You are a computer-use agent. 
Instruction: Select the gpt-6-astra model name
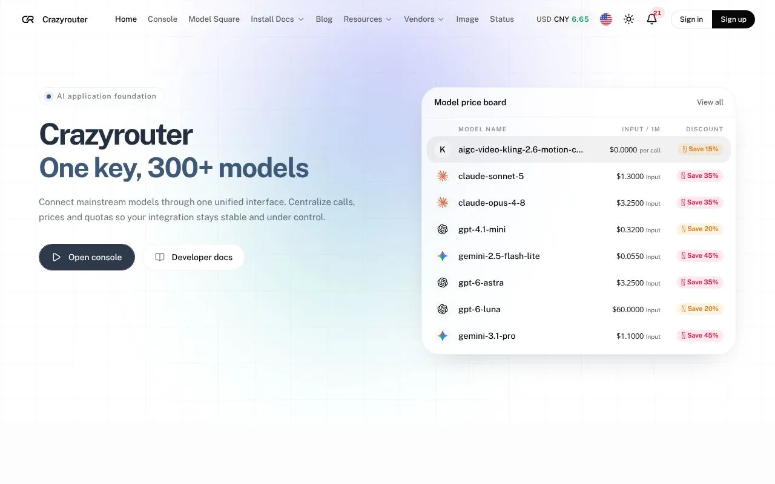click(x=481, y=283)
